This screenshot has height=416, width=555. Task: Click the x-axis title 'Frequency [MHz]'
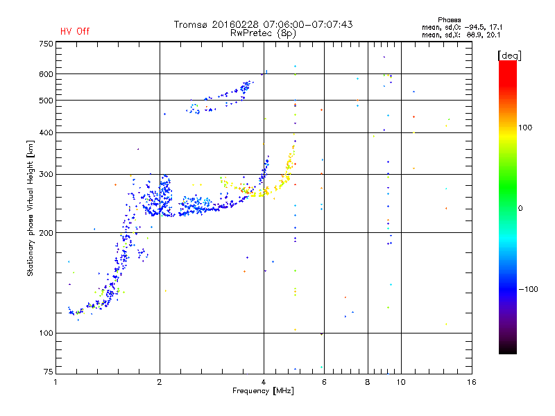[263, 391]
